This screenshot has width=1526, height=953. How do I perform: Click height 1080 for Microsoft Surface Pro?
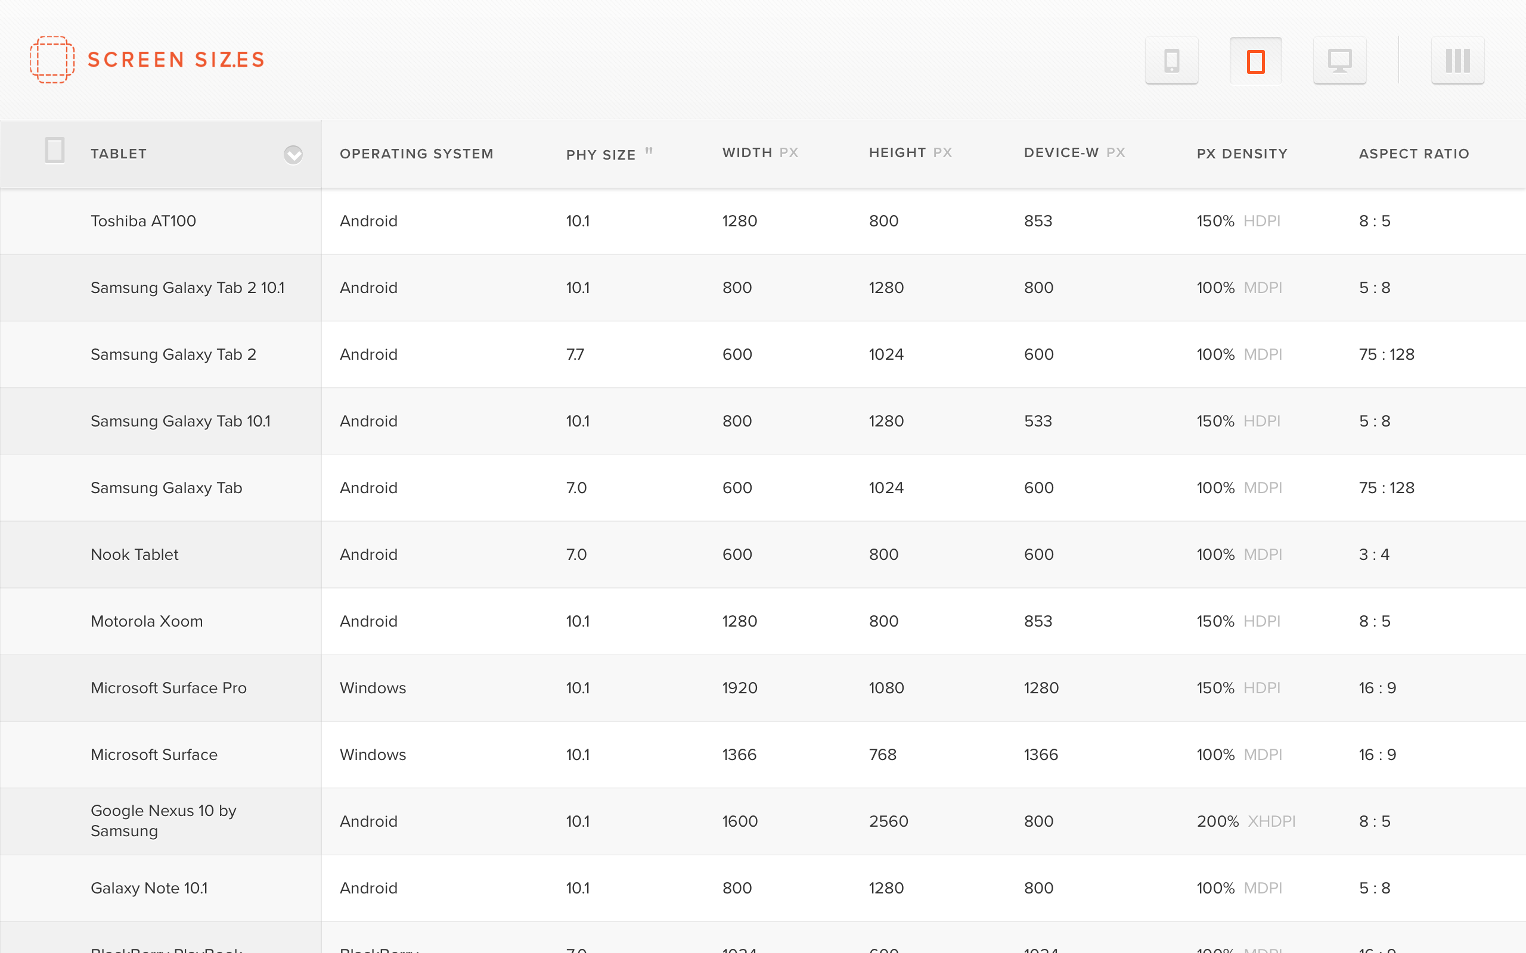click(886, 689)
